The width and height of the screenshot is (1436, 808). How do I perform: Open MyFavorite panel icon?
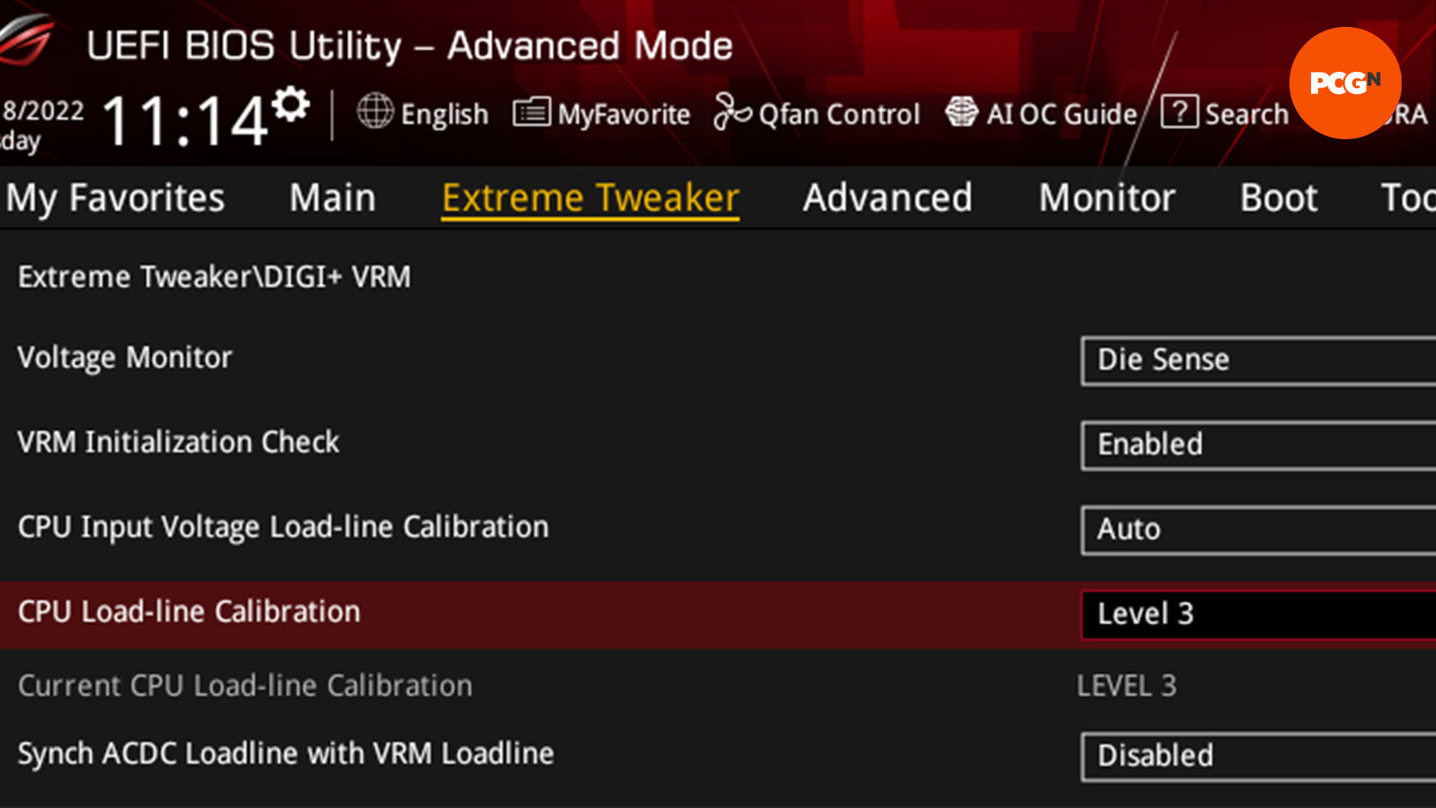(x=530, y=114)
